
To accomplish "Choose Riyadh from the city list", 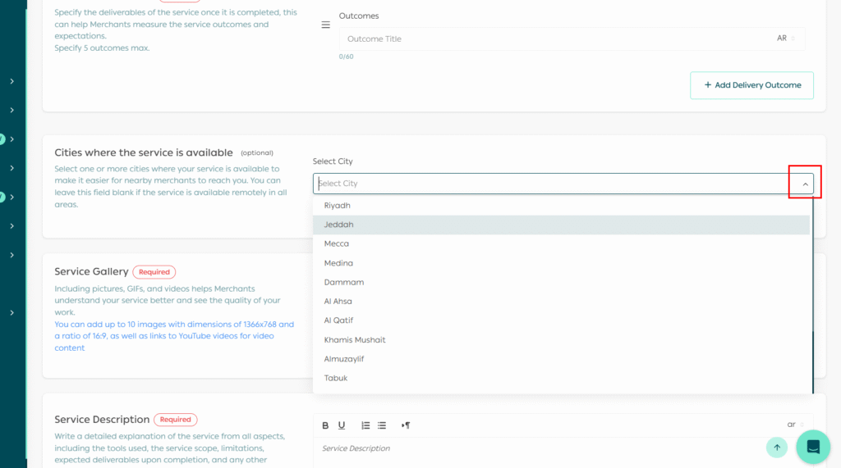I will tap(338, 206).
